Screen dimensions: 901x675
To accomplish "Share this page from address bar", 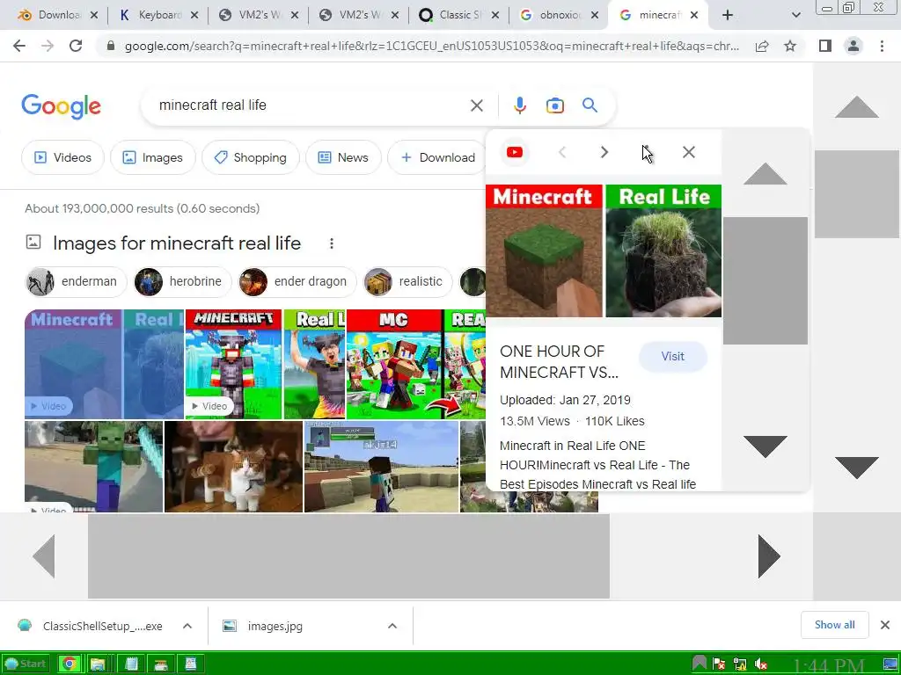I will 762,46.
